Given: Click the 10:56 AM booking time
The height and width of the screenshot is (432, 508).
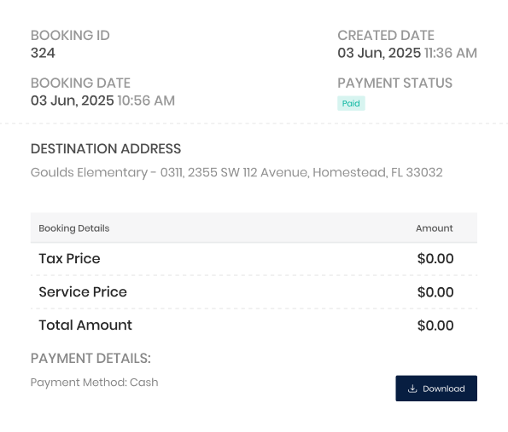Looking at the screenshot, I should pyautogui.click(x=146, y=101).
